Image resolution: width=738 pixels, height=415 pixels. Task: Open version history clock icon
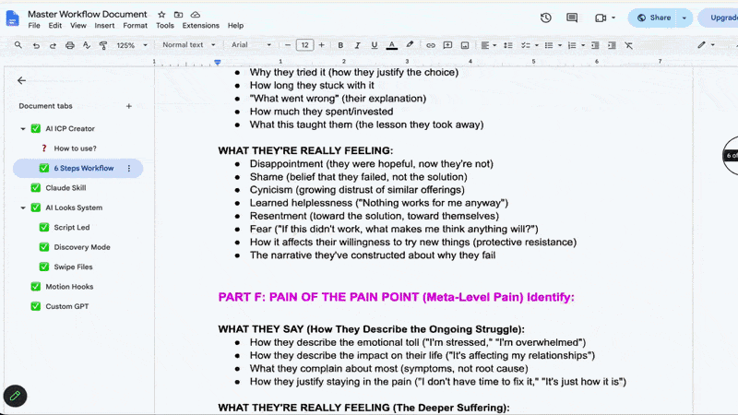pos(546,18)
